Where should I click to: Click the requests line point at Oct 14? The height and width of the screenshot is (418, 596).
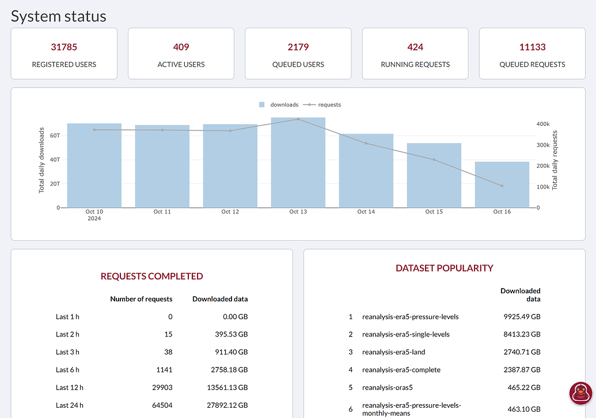coord(366,144)
